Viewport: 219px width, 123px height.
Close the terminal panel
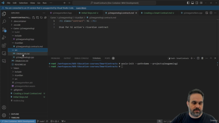pos(215,58)
